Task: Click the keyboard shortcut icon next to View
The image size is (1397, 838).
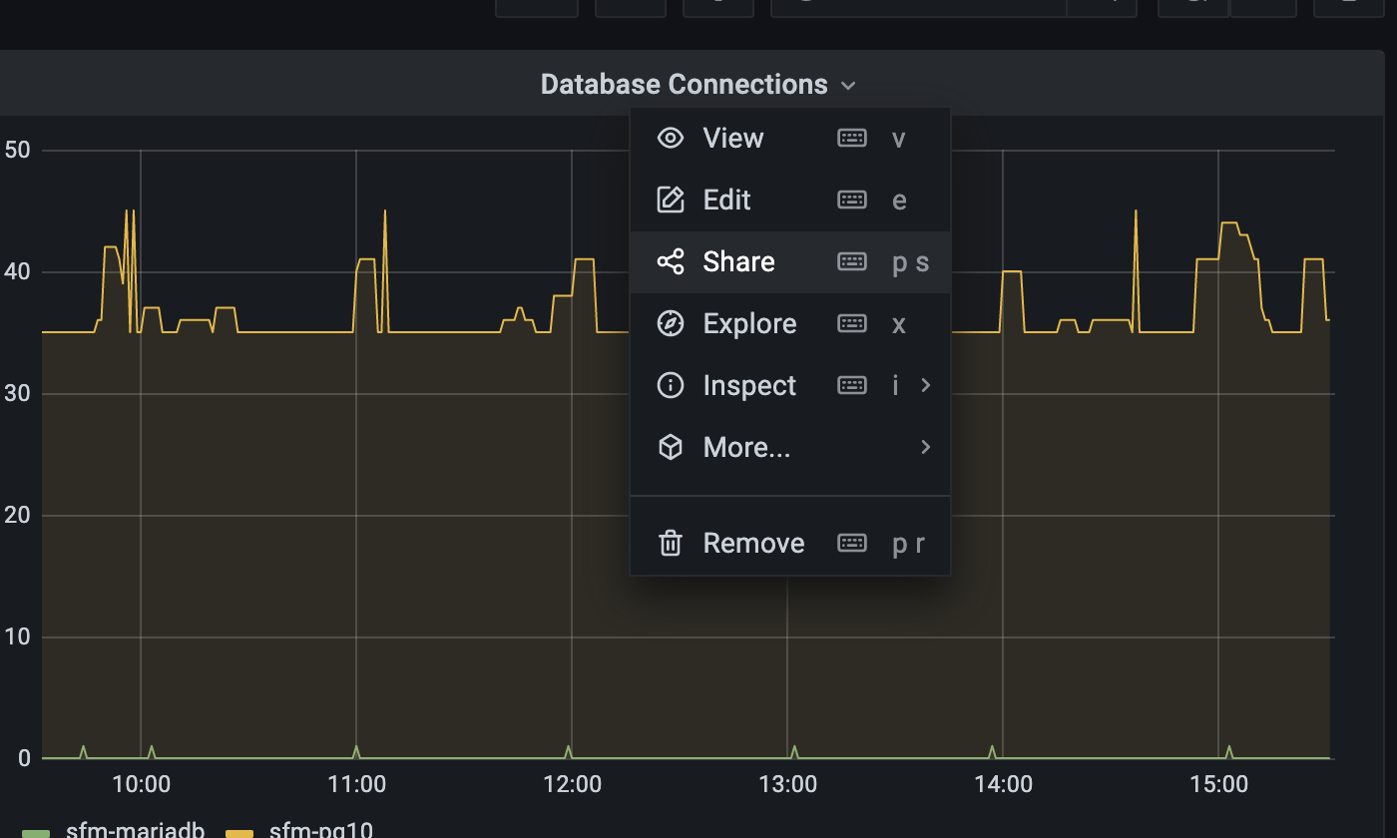Action: pos(852,138)
